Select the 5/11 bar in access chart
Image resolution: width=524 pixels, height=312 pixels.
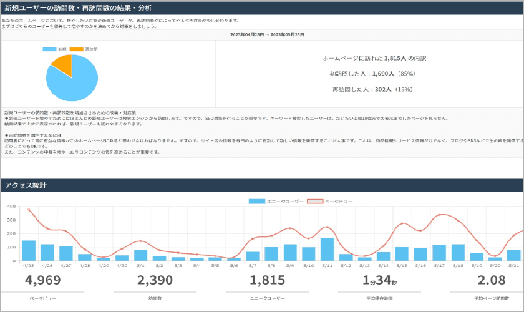pyautogui.click(x=327, y=249)
